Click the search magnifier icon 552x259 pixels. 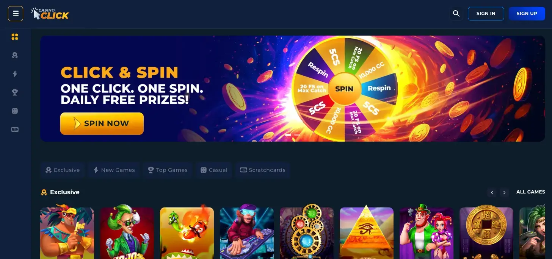click(x=456, y=14)
